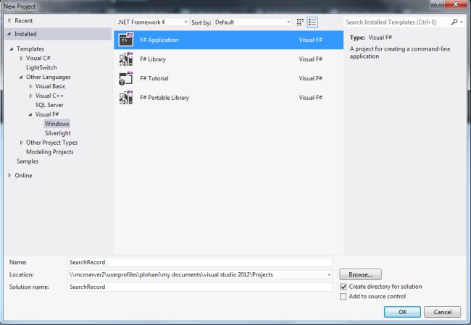Click the Name field containing SearchRecord
This screenshot has height=325, width=471.
pyautogui.click(x=200, y=262)
